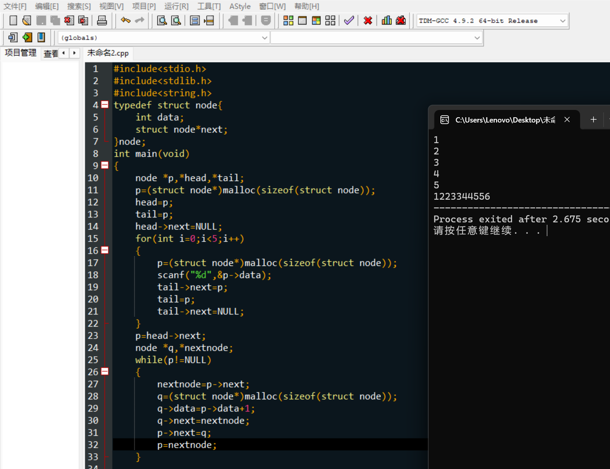Click console output 1223344556
The image size is (610, 469).
coord(461,196)
